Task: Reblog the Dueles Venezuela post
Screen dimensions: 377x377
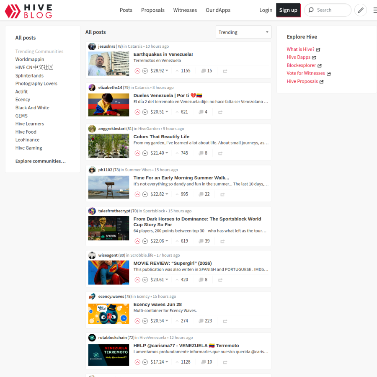Action: pyautogui.click(x=220, y=112)
